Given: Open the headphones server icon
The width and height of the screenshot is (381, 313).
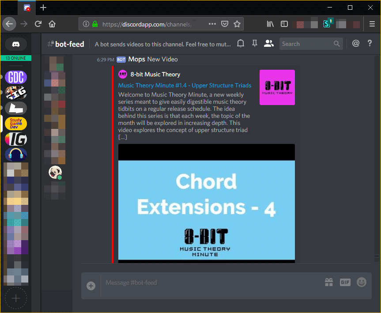Looking at the screenshot, I should 16,155.
